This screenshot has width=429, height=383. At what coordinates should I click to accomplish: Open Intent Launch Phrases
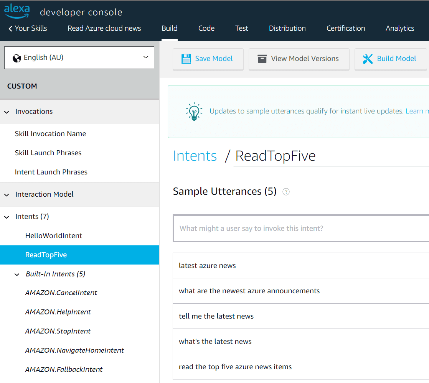click(x=51, y=172)
